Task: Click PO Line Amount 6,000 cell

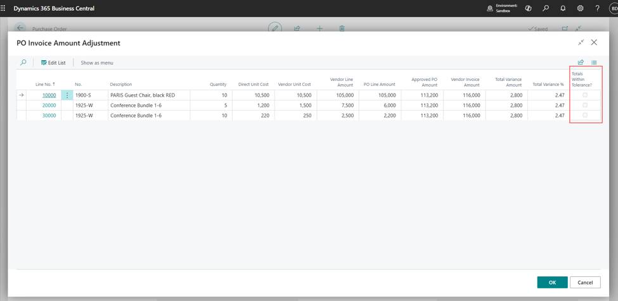Action: [380, 106]
